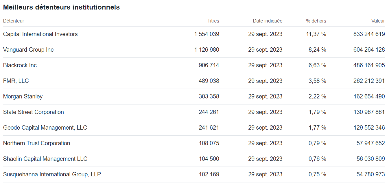Image resolution: width=389 pixels, height=183 pixels.
Task: Click the Titres column header
Action: point(213,21)
